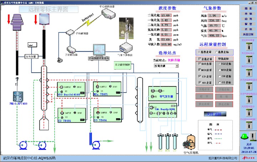Click the green alarm light icon
257x162 pixels.
tap(244, 135)
